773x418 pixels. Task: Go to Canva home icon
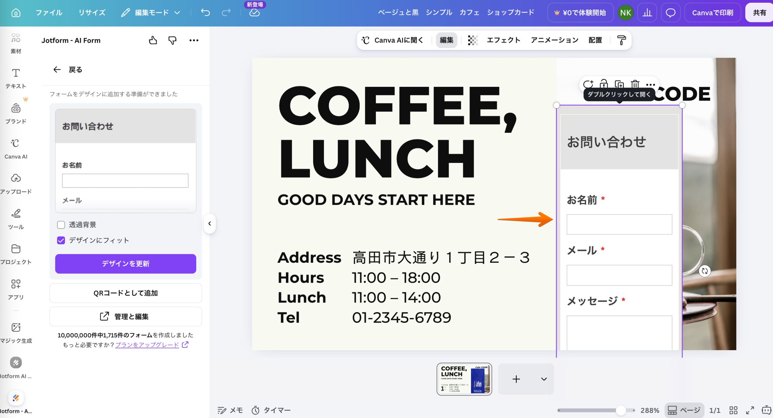click(x=16, y=13)
